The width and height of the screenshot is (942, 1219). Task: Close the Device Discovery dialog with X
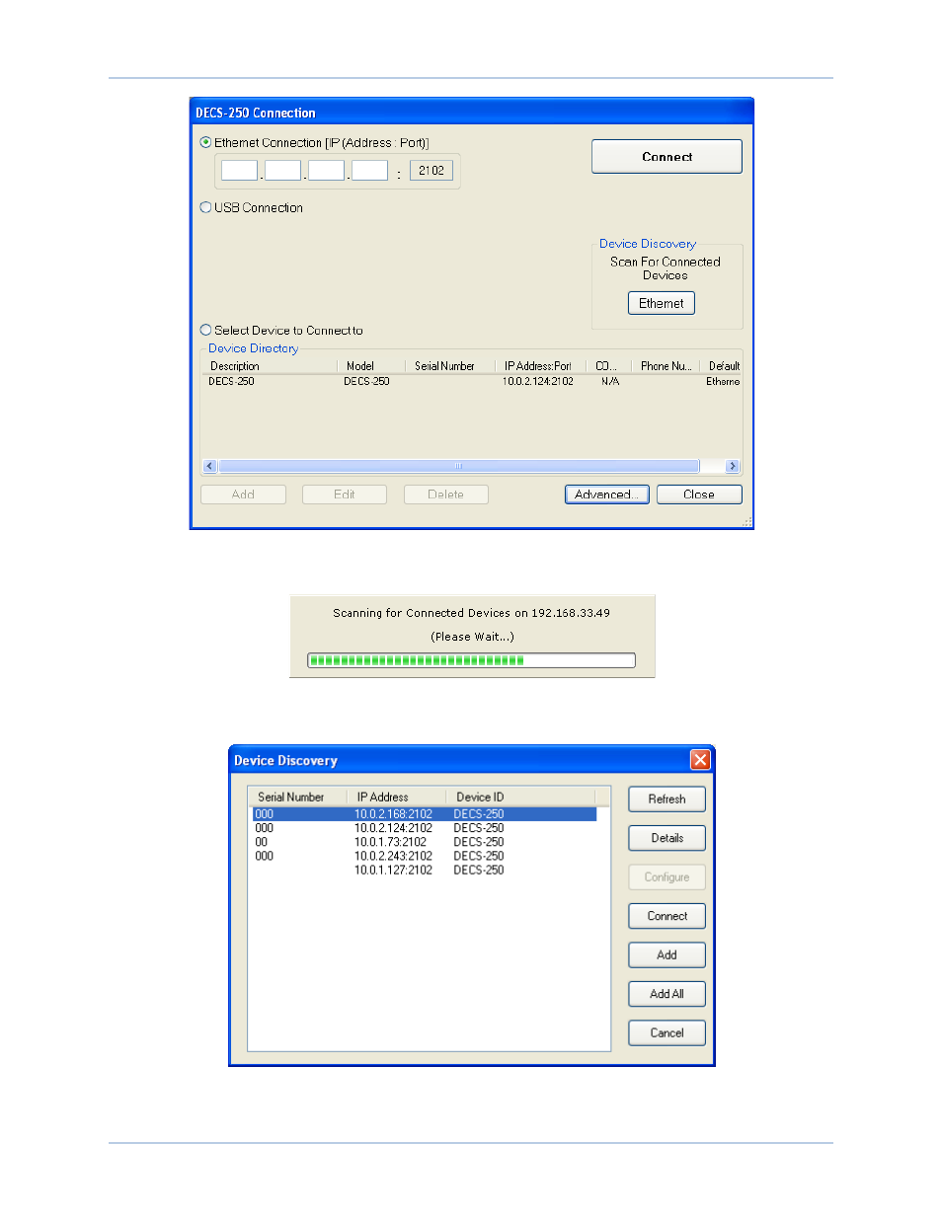700,759
